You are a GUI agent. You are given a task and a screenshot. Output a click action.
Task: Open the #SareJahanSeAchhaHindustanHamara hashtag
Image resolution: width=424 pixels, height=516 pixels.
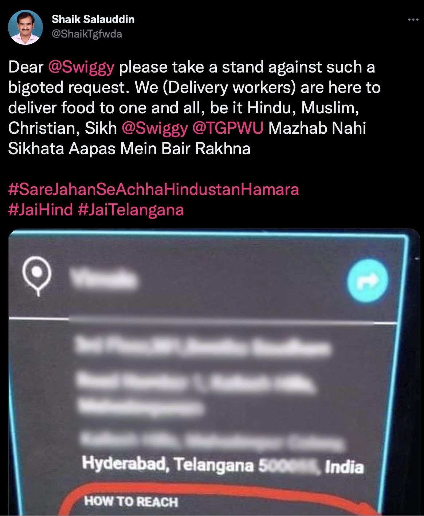(x=153, y=189)
